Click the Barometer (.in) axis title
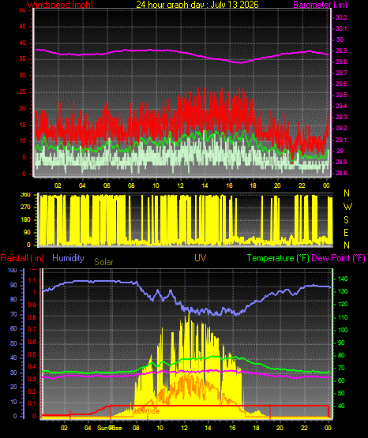Screen dimensions: 368x438 coord(320,5)
